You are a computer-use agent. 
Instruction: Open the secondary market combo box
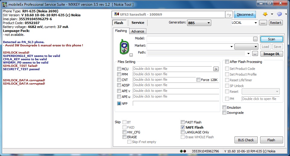(246, 46)
